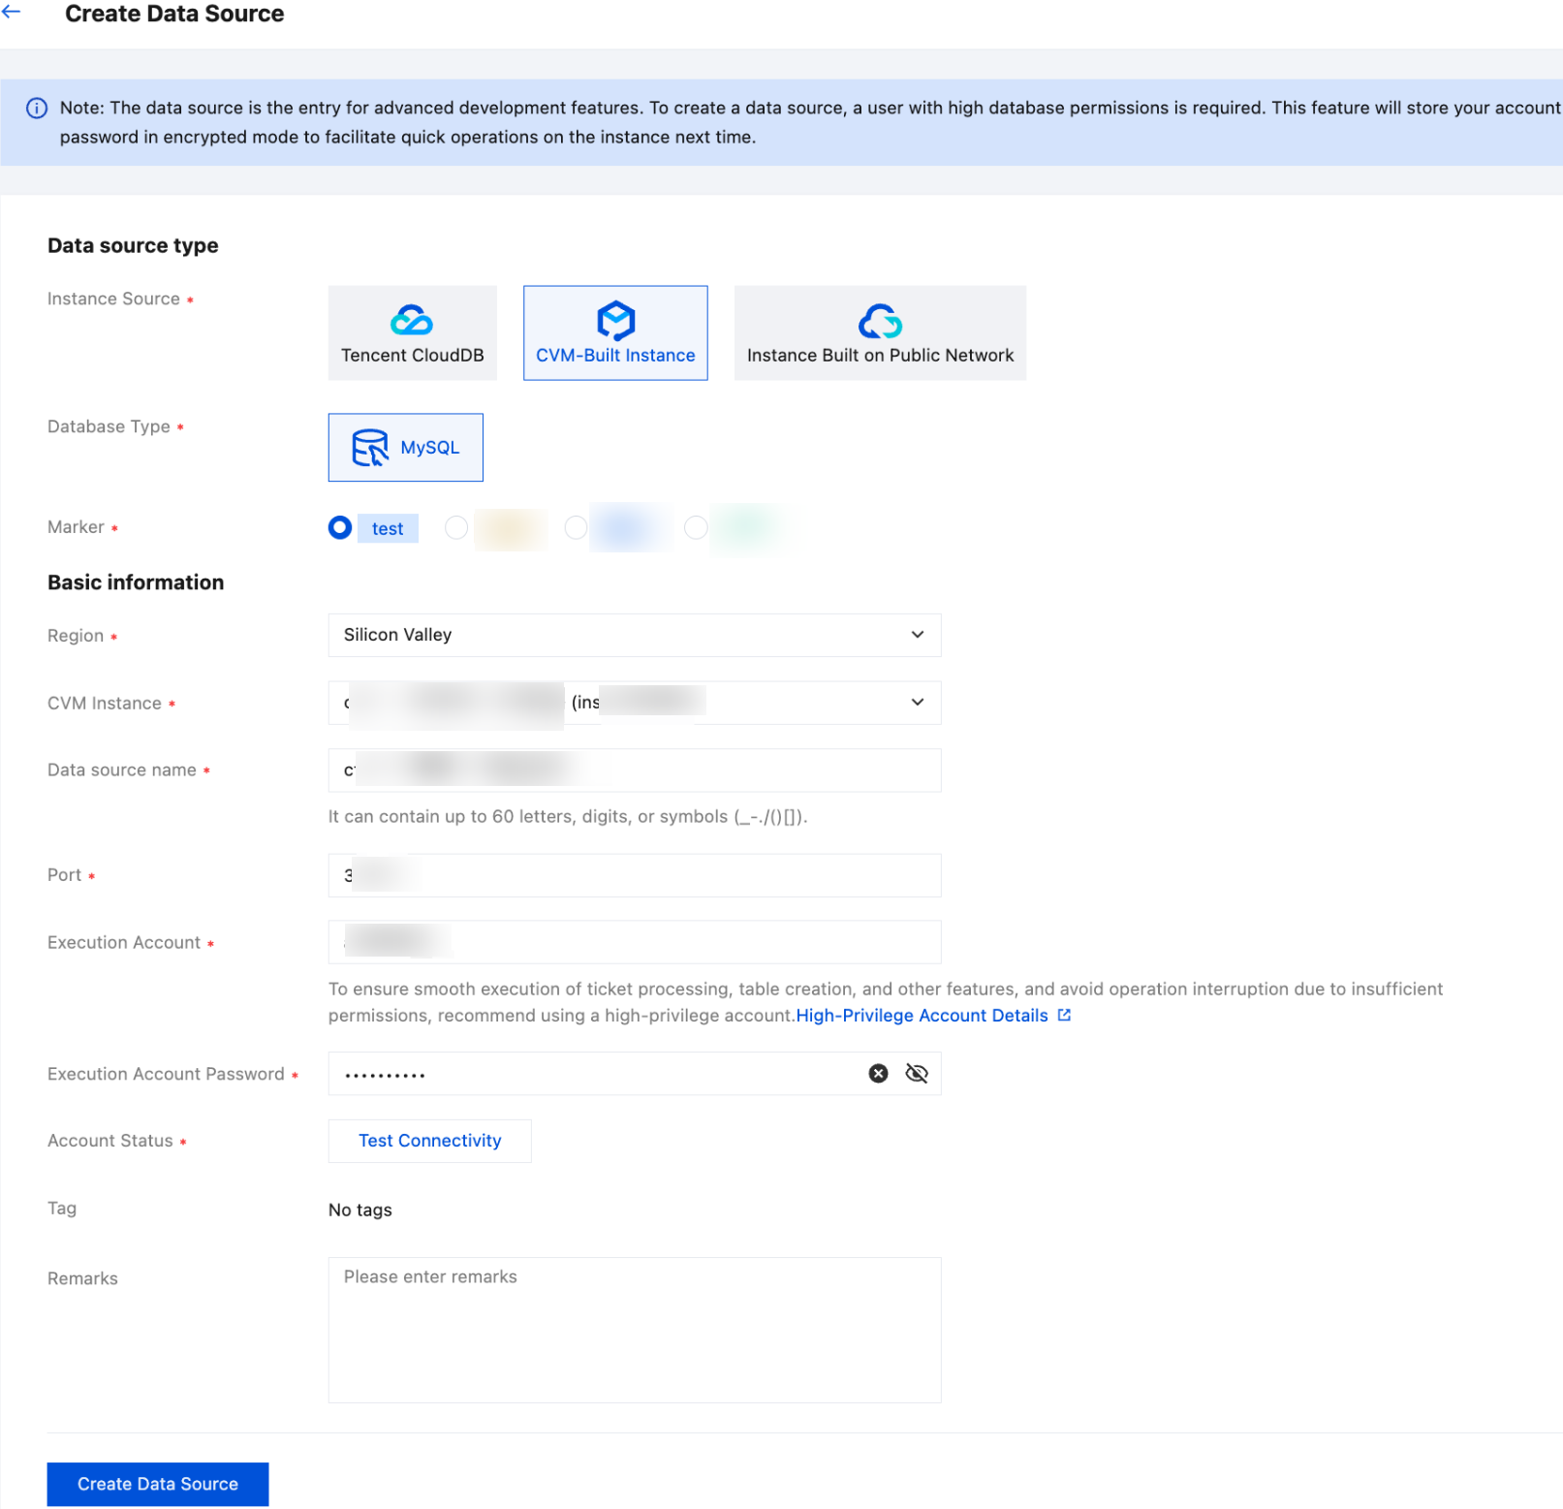
Task: Choose CVM-Built Instance as instance source
Action: (x=615, y=332)
